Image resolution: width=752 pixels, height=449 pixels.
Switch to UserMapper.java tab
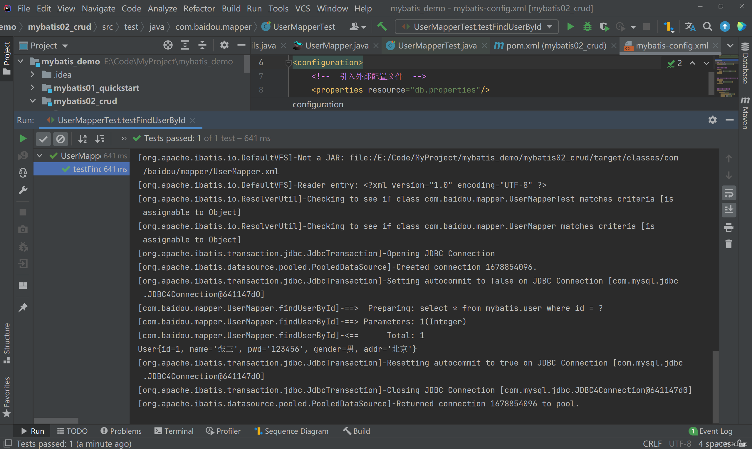click(337, 46)
